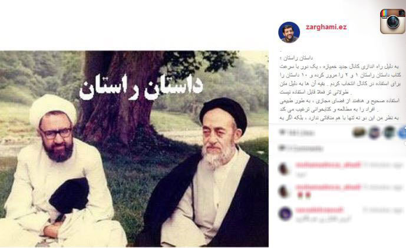Open the blurred likes count text

[301, 133]
